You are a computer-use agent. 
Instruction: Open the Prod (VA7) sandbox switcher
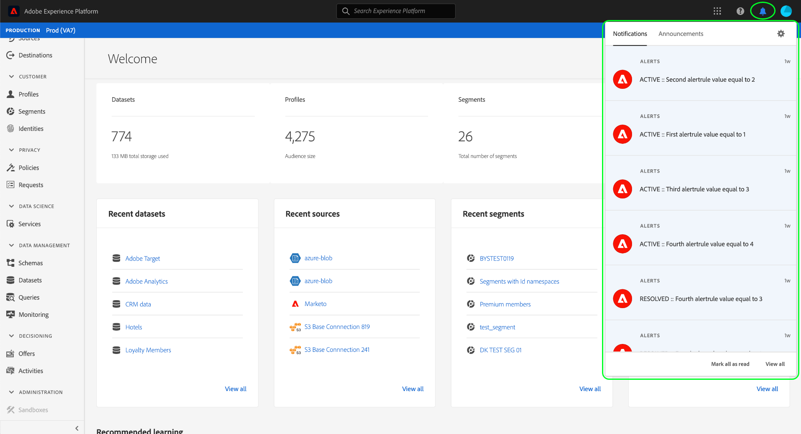(60, 30)
